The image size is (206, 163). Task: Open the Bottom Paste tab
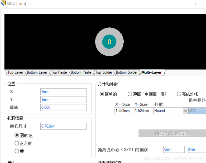point(81,72)
